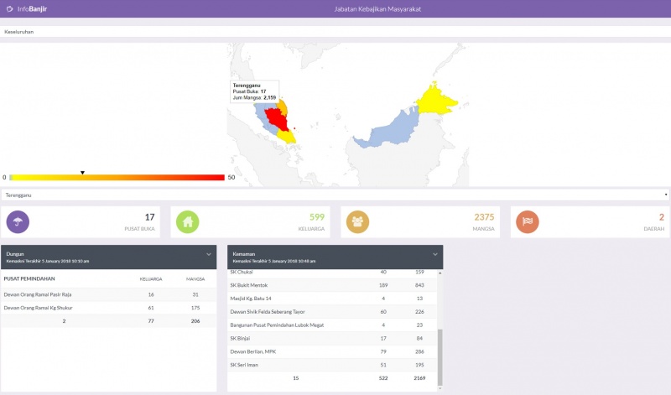Click the 599 Keluarga value
Screen dimensions: 671x395
(x=317, y=217)
